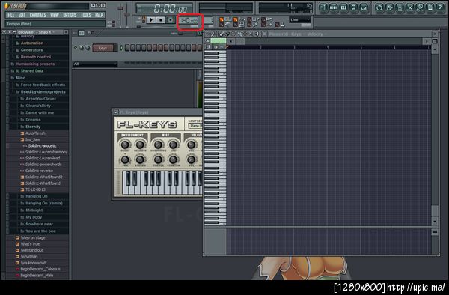
Task: Show the step sequencer via the shortcut icon
Action: click(333, 7)
